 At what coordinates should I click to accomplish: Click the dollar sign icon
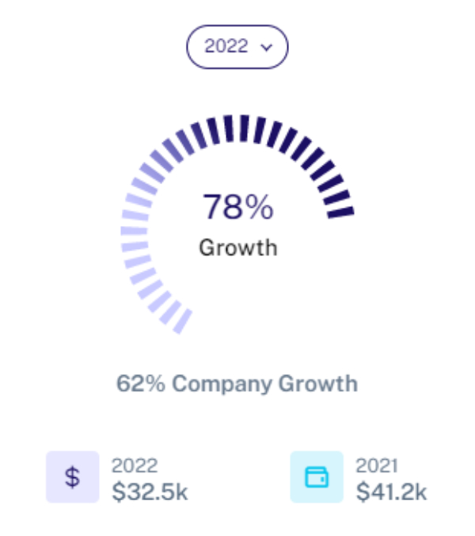coord(72,477)
